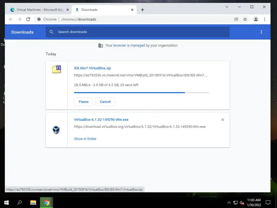Open VirtualBox-6.1.32-149290-Win.exe filename link
Image resolution: width=277 pixels, height=208 pixels.
(101, 119)
